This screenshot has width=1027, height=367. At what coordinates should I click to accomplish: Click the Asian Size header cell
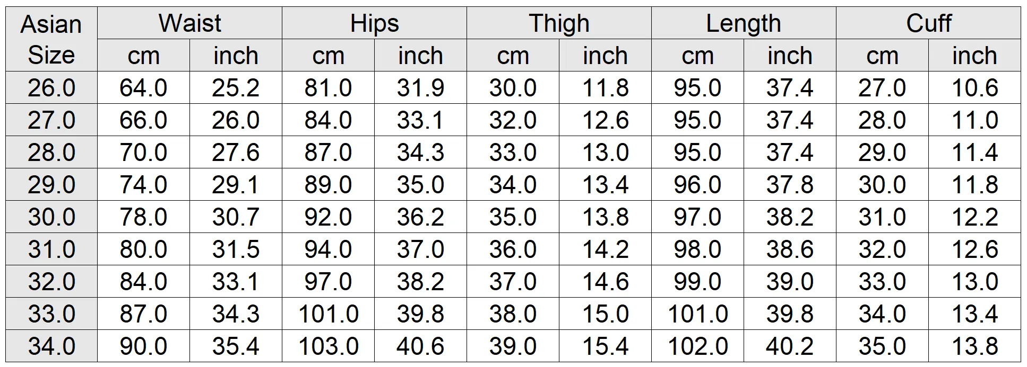[51, 39]
